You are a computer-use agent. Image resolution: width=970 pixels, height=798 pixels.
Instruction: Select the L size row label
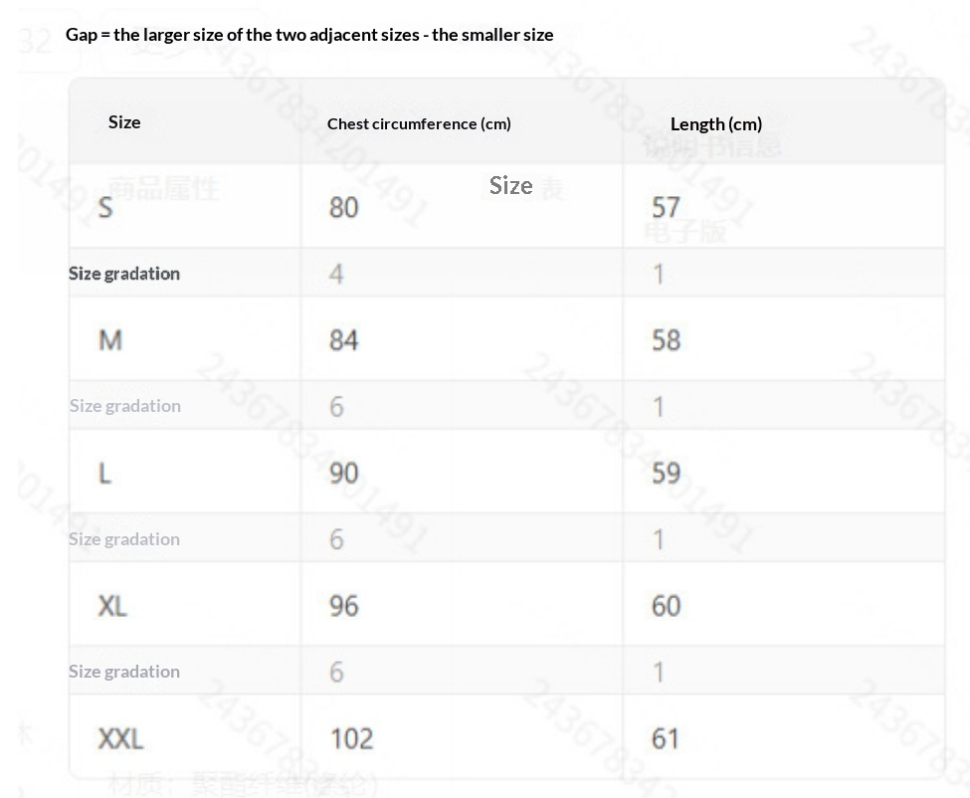point(104,473)
